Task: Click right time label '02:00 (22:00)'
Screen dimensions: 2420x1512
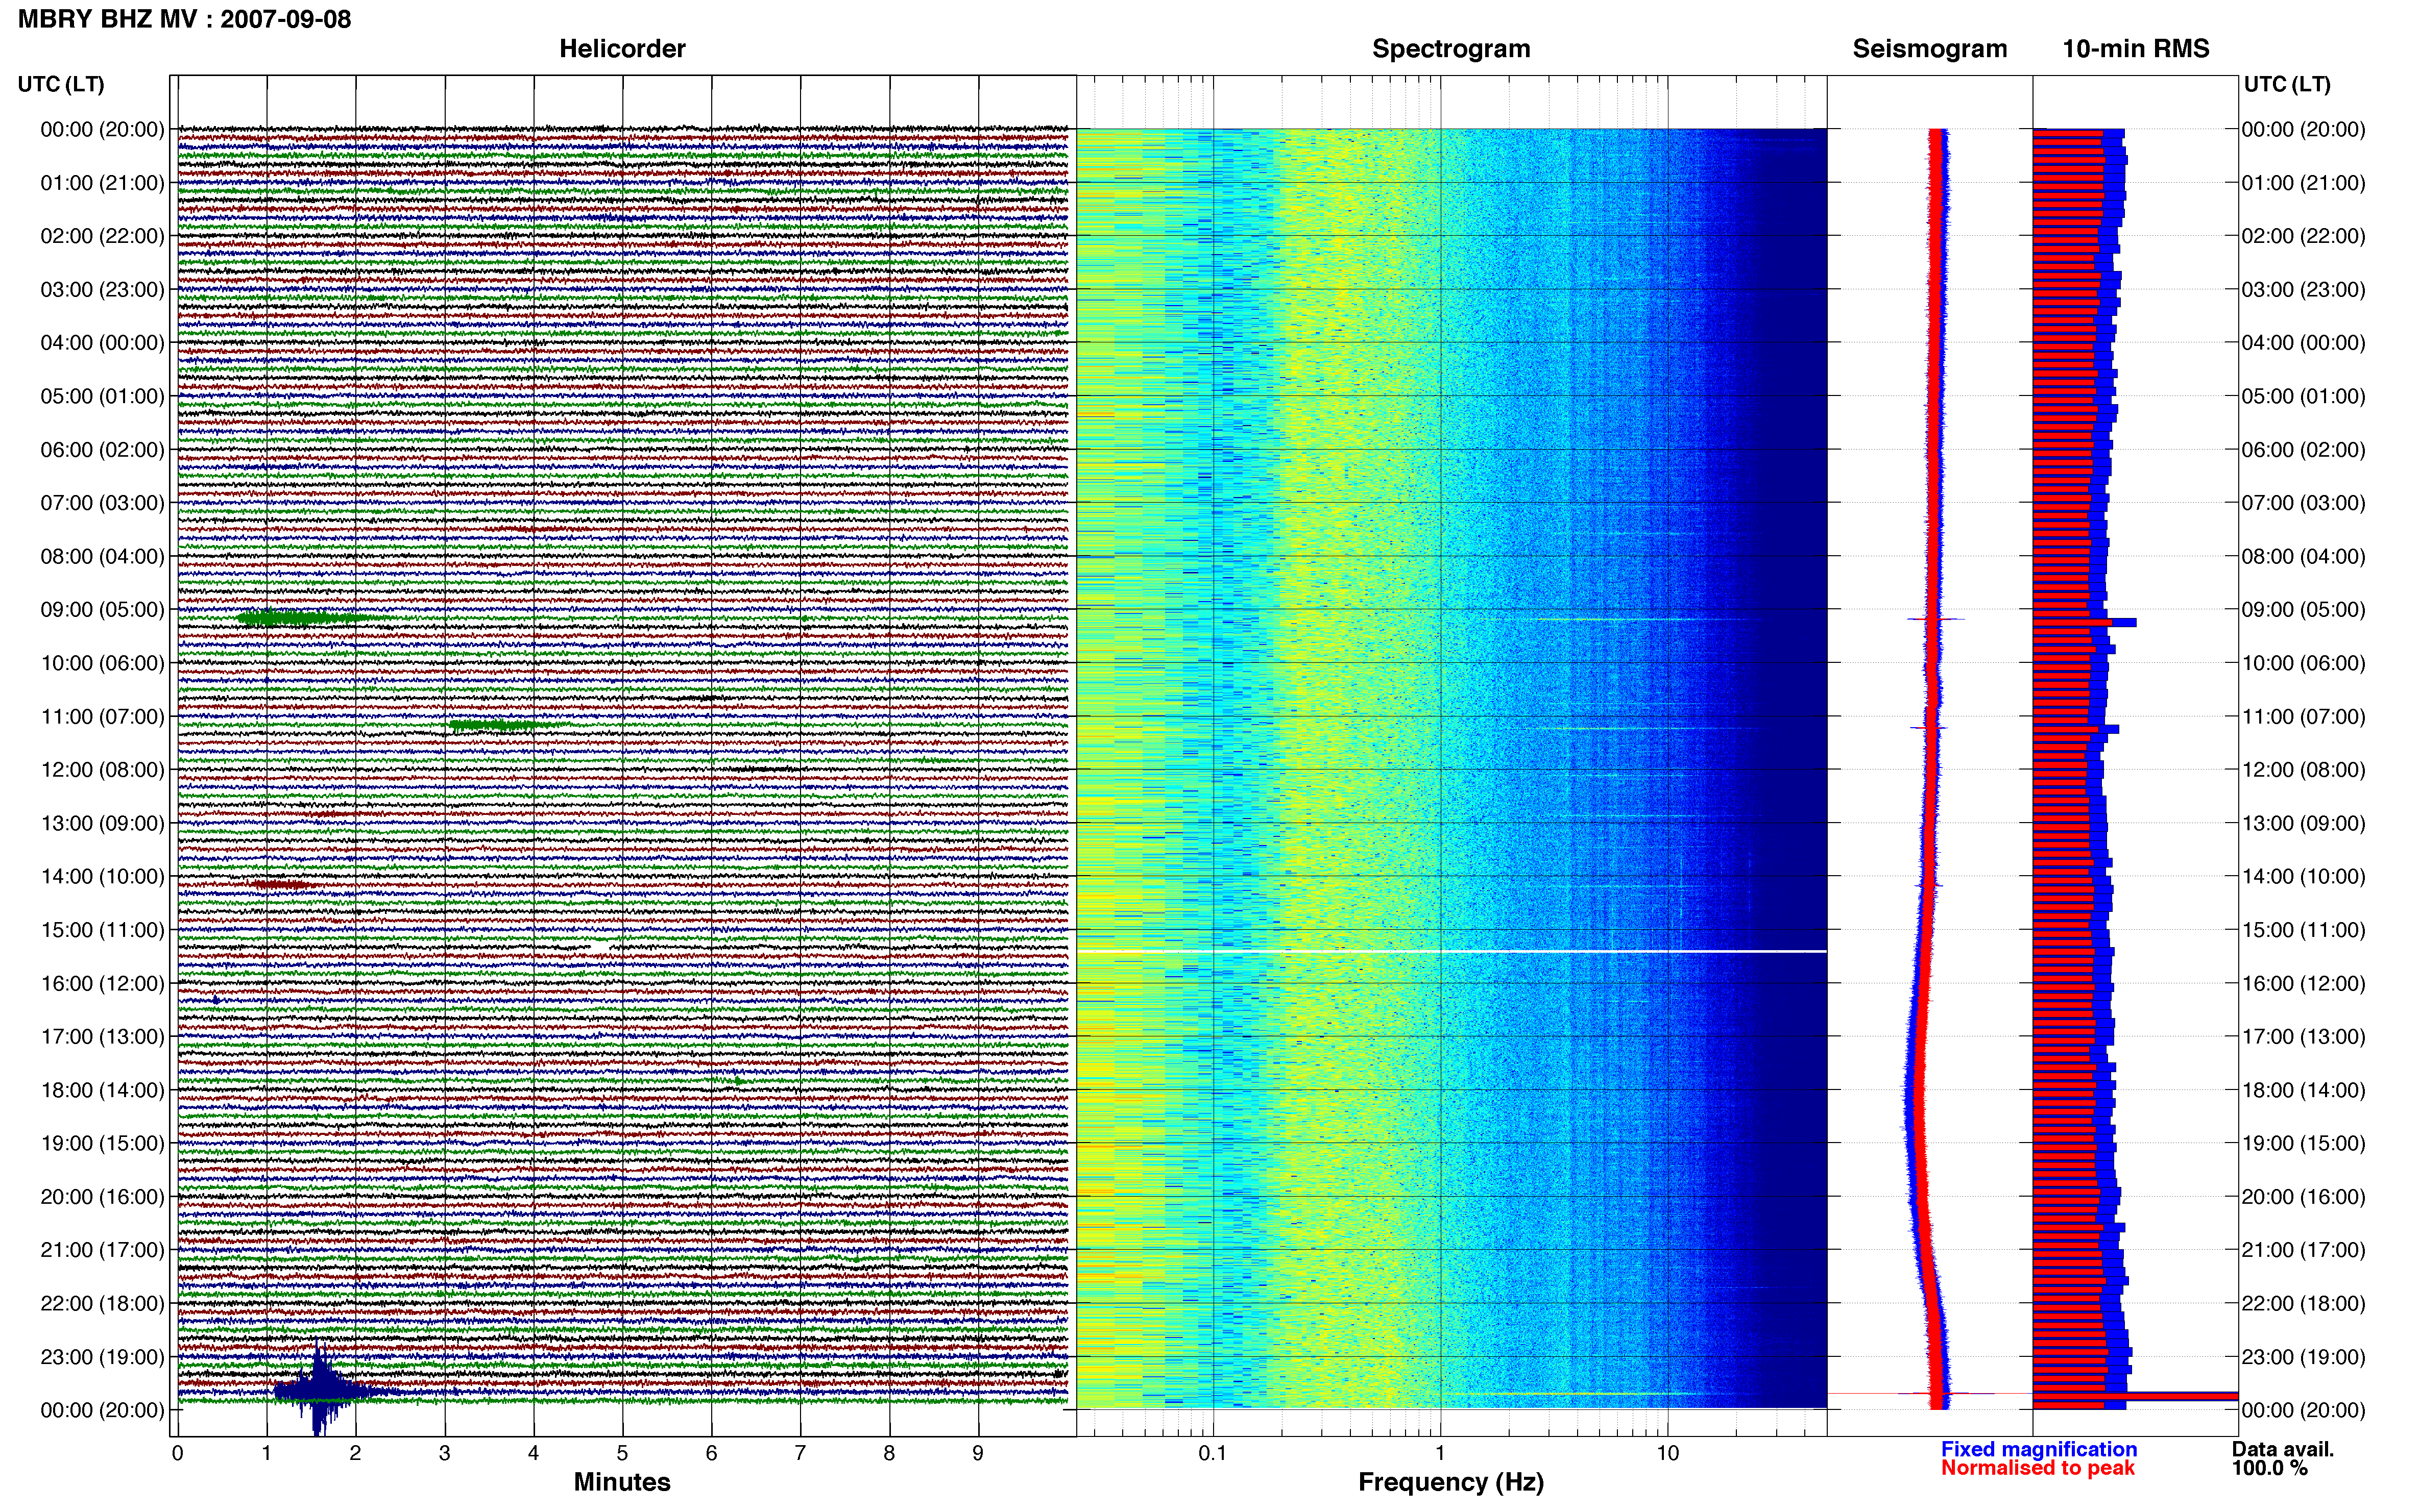Action: pos(2303,236)
